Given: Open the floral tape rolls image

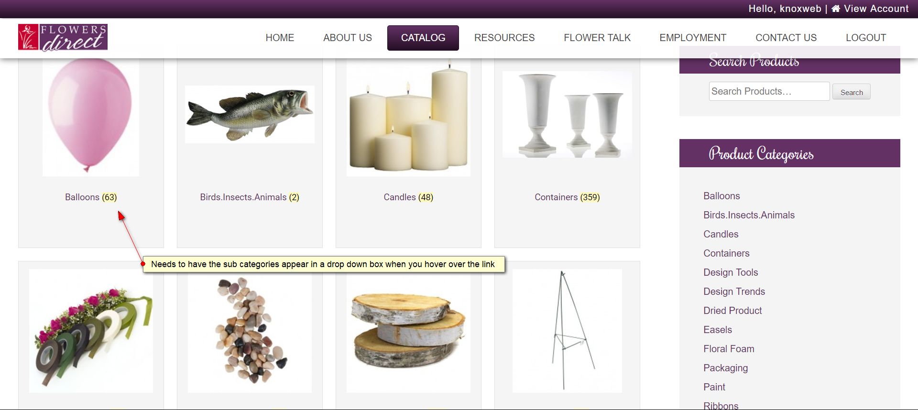Looking at the screenshot, I should pyautogui.click(x=91, y=331).
